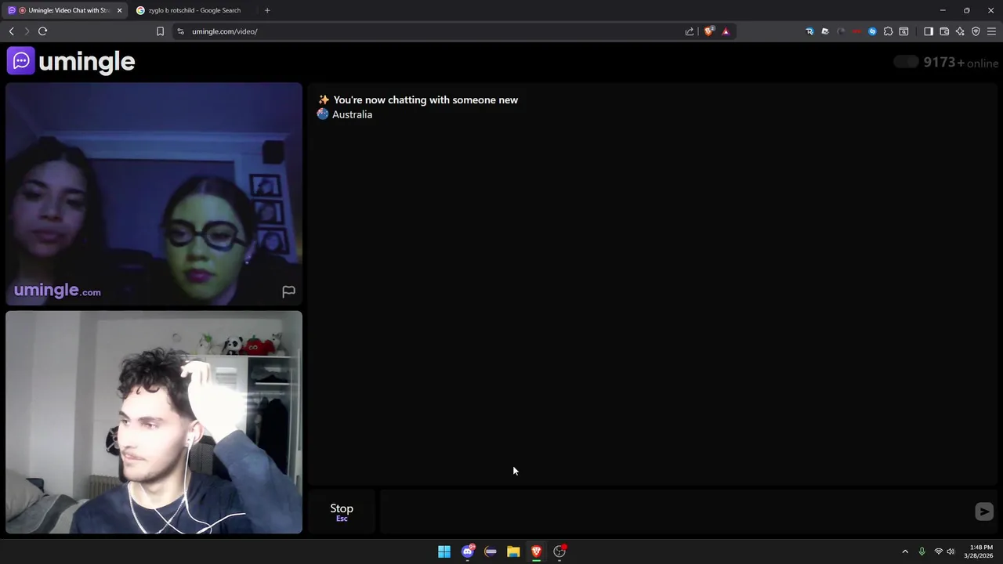Go back in browser history
This screenshot has width=1003, height=564.
[x=11, y=31]
